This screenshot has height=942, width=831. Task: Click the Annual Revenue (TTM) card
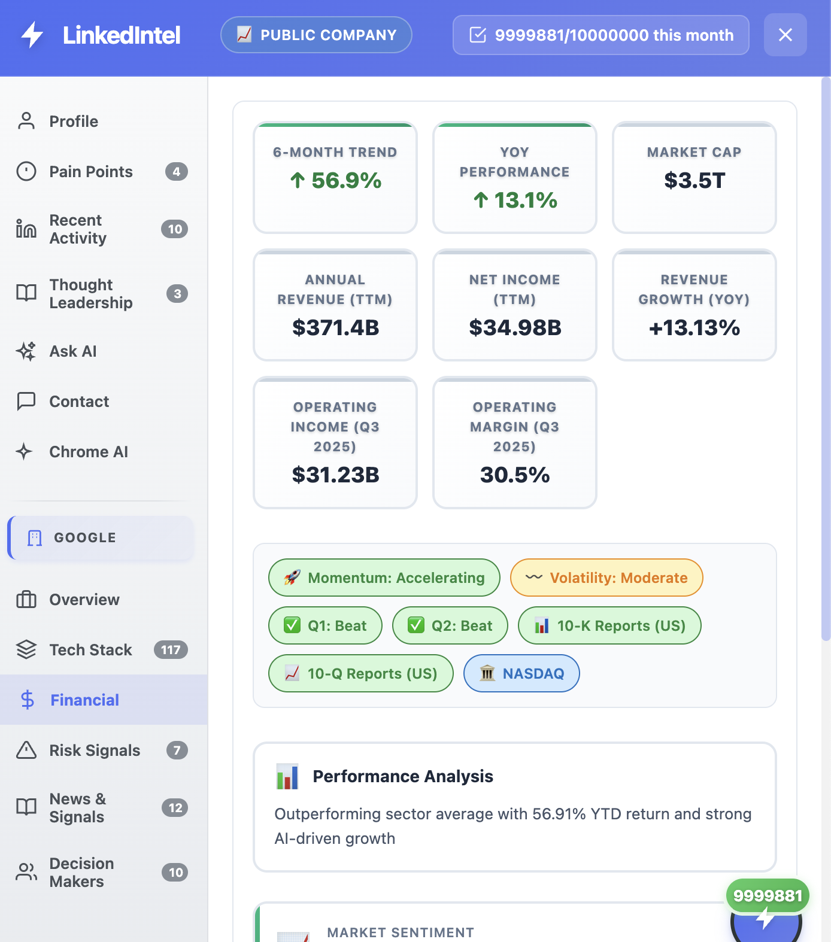click(x=335, y=305)
